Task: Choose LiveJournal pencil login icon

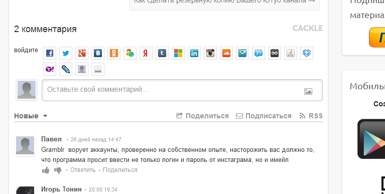Action: tap(66, 69)
